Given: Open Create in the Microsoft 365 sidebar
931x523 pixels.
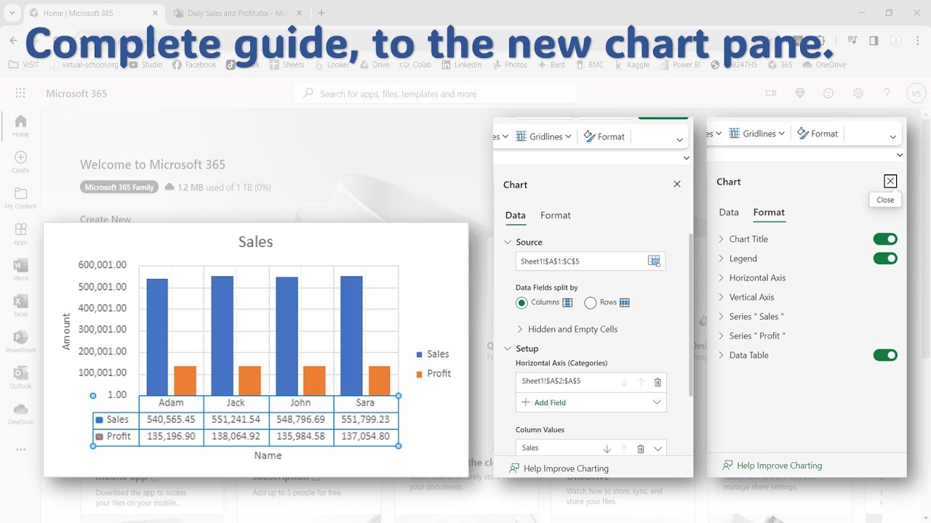Looking at the screenshot, I should [x=20, y=162].
